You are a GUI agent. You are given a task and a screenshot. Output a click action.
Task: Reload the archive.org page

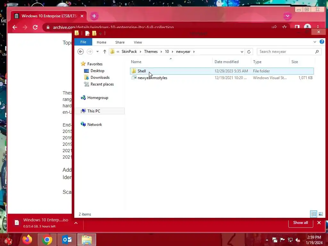(35, 27)
